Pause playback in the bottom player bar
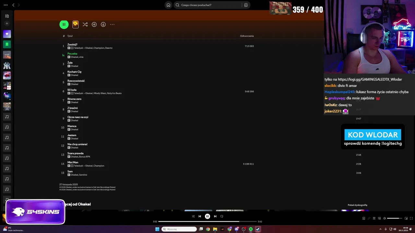The height and width of the screenshot is (233, 415). point(207,216)
